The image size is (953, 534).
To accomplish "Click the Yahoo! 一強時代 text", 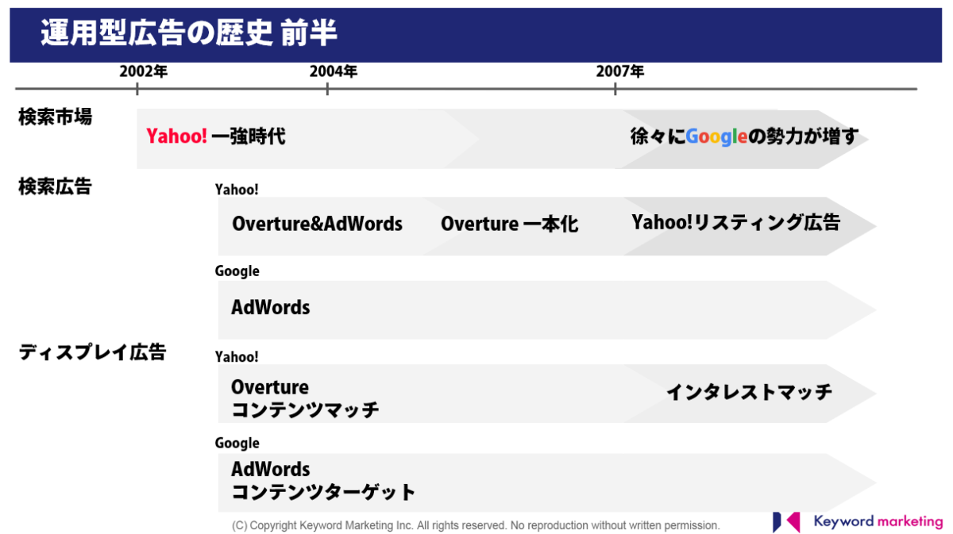I will click(x=216, y=136).
